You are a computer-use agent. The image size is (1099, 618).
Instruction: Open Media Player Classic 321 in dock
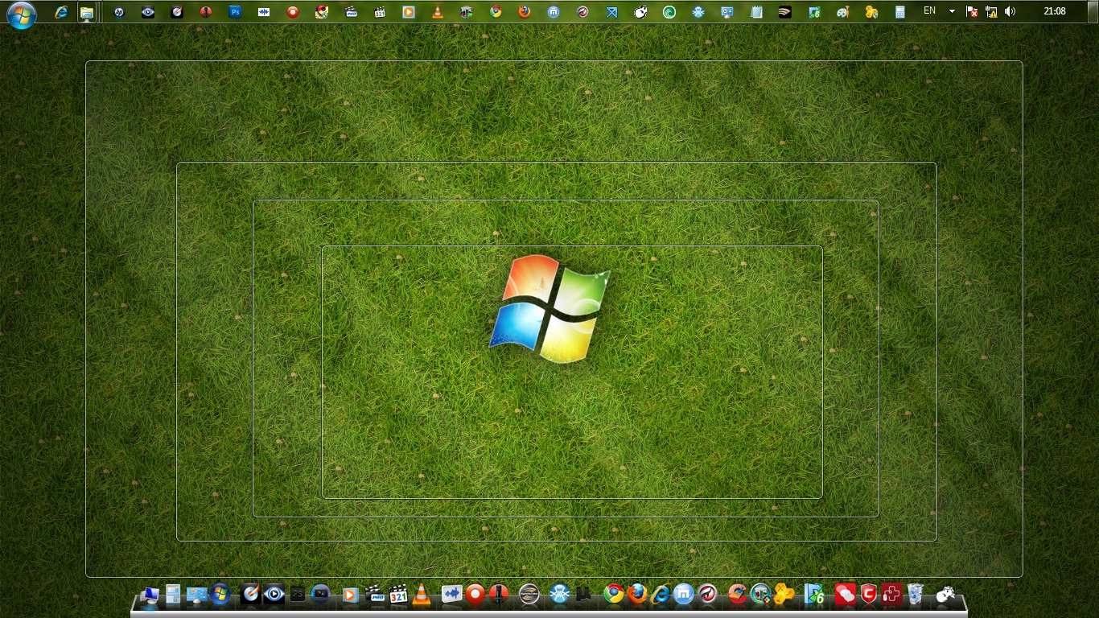click(x=398, y=595)
